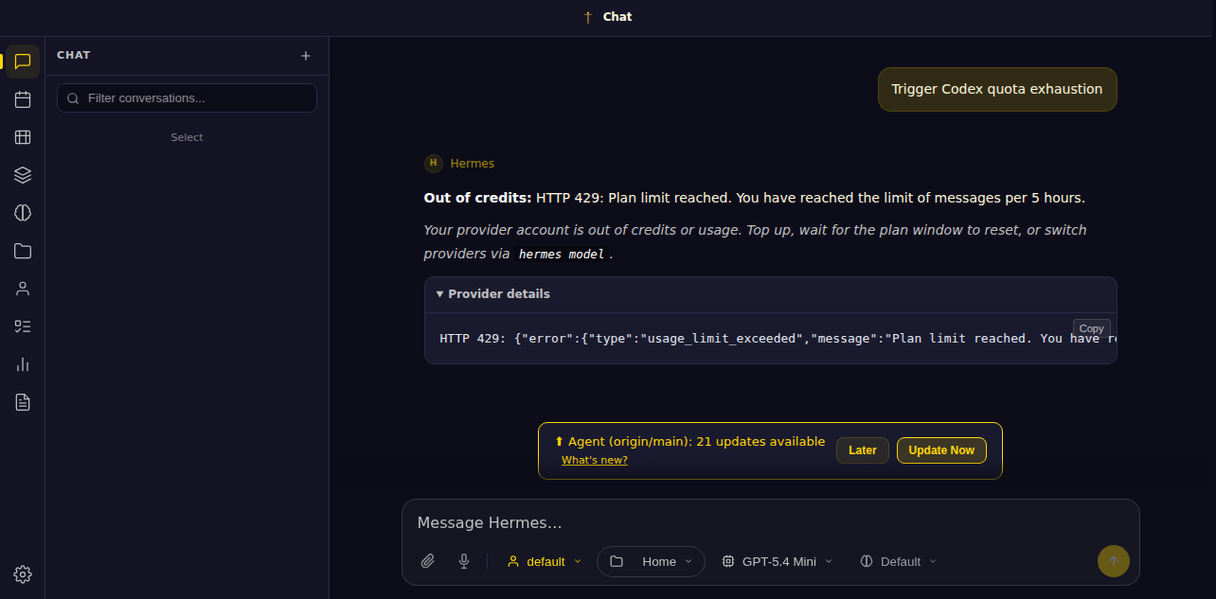Viewport: 1216px width, 599px height.
Task: Open the stacked layers icon in sidebar
Action: [x=23, y=175]
